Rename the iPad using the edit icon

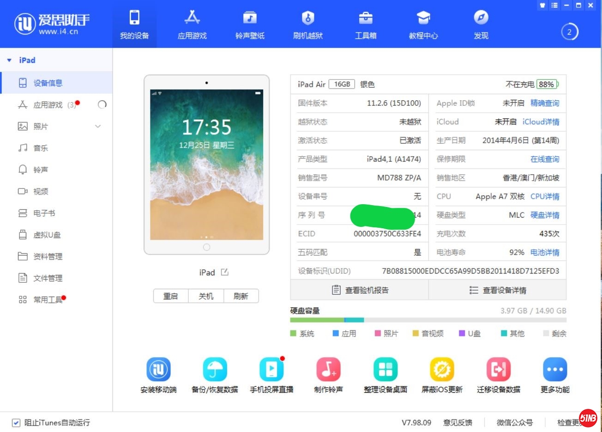click(224, 272)
